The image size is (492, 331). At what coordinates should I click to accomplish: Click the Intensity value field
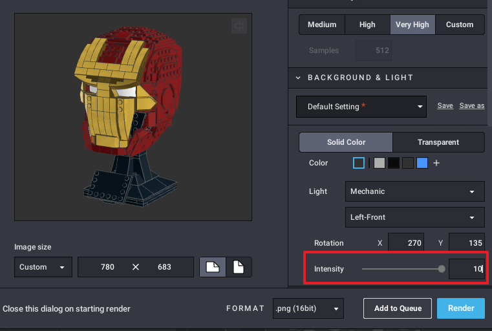point(467,269)
